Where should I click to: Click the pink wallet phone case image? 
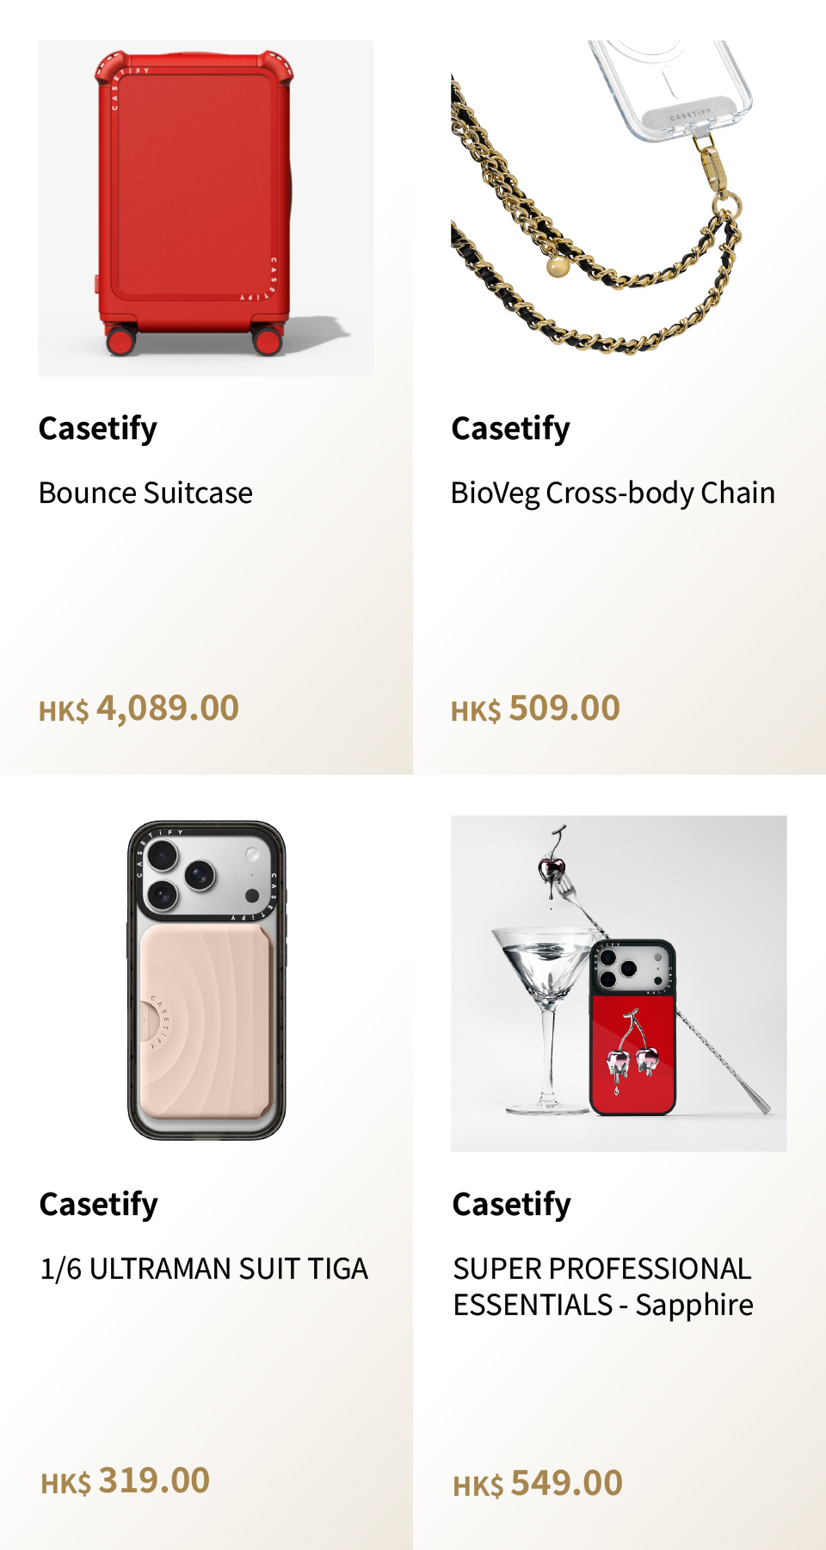[x=206, y=982]
